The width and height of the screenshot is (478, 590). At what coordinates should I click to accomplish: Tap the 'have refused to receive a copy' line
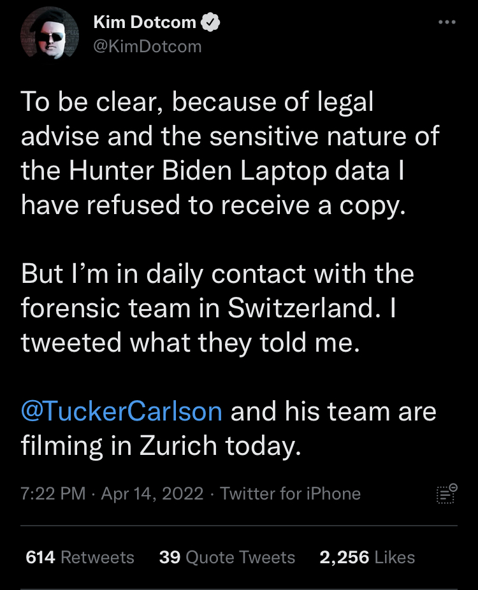(x=214, y=205)
